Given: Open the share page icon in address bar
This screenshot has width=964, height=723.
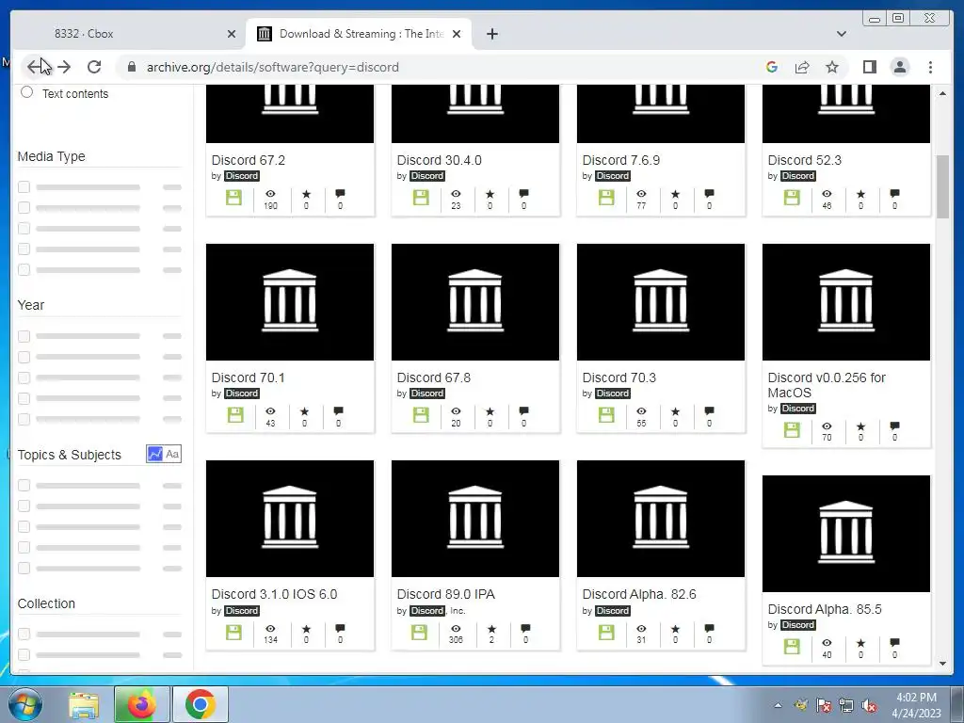Looking at the screenshot, I should [802, 67].
